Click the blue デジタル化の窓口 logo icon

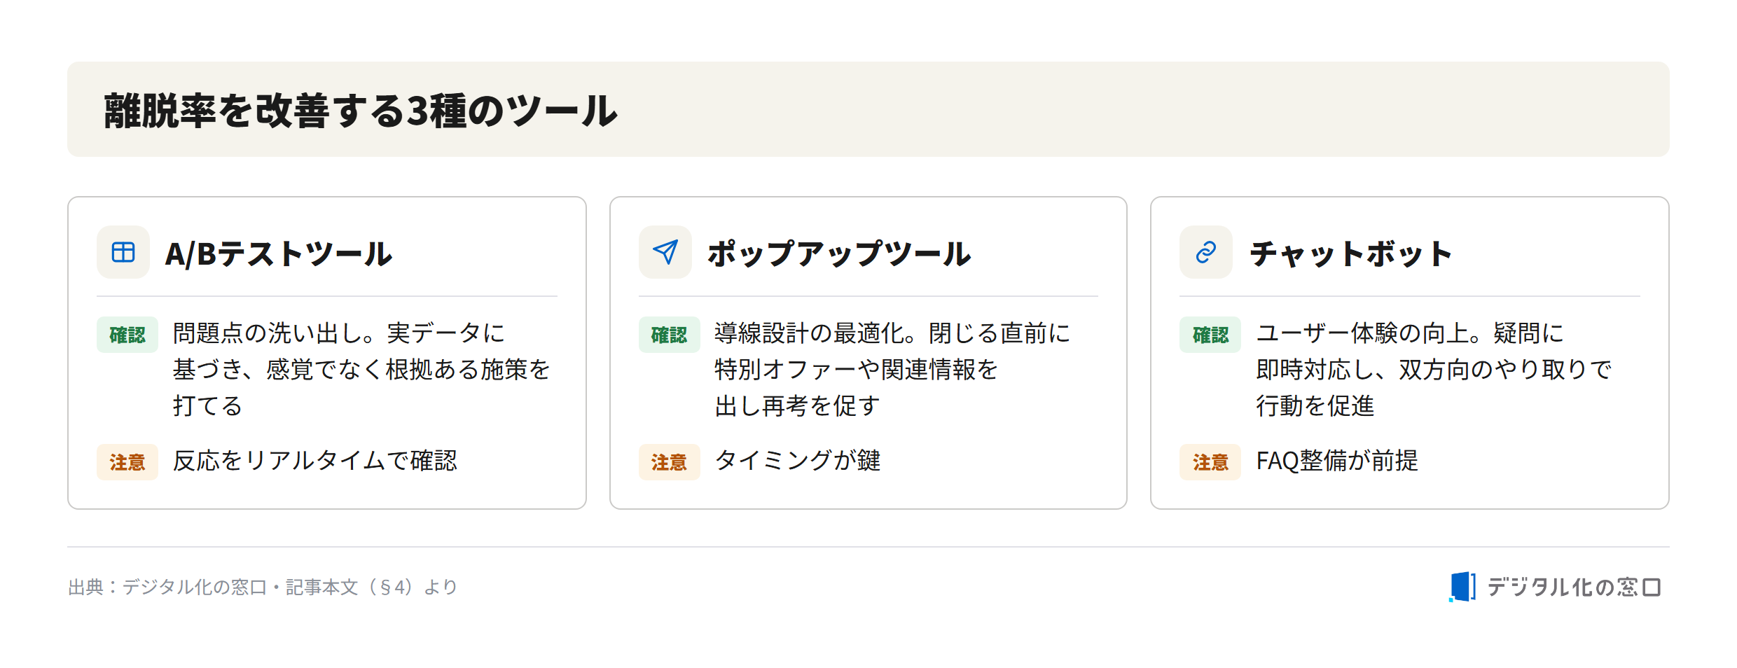pyautogui.click(x=1462, y=587)
